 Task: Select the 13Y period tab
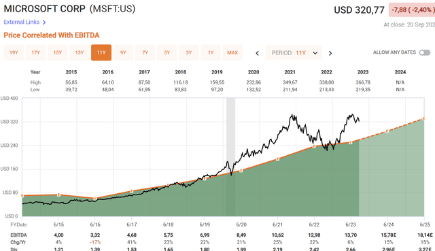coord(80,52)
